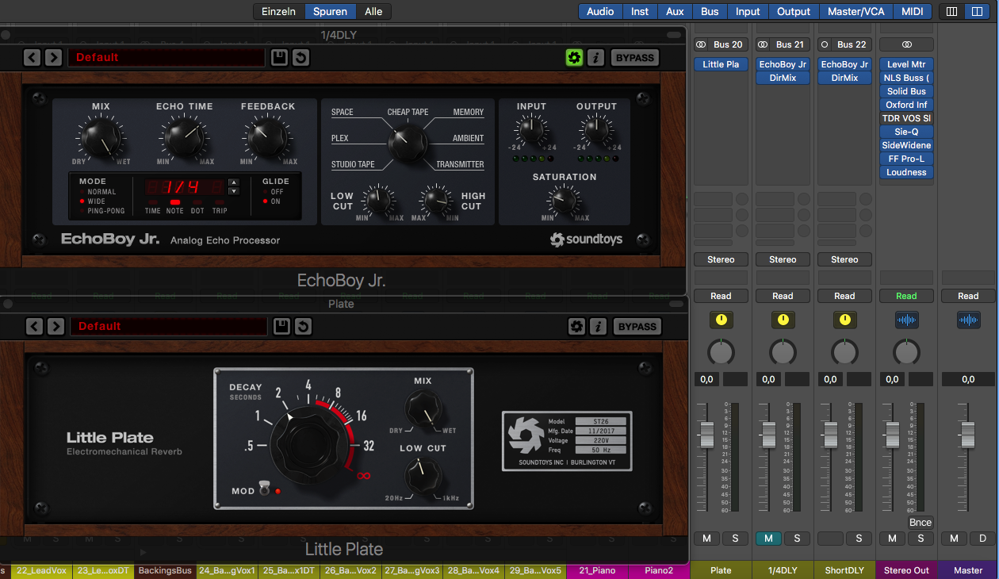This screenshot has height=579, width=999.
Task: Mute the Master channel
Action: pos(954,539)
